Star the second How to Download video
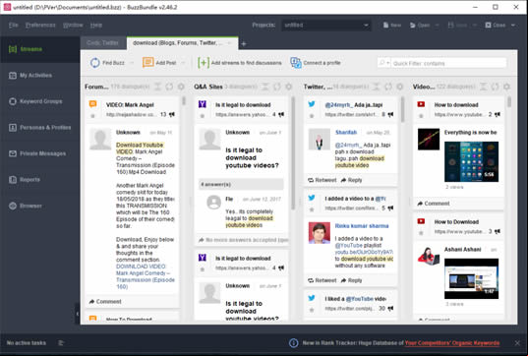528x356 pixels. point(421,233)
